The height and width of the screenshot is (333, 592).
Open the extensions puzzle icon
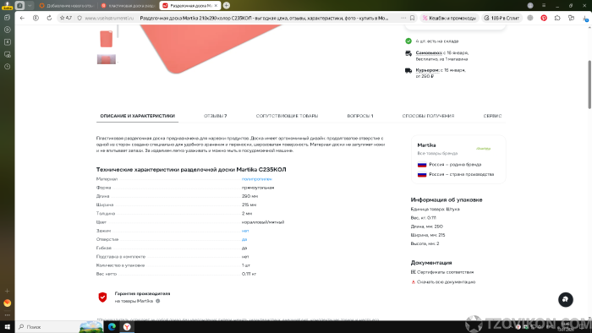[x=557, y=18]
